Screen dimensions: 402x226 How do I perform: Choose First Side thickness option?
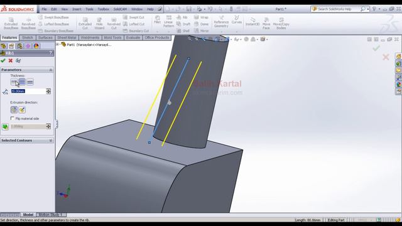[x=14, y=82]
